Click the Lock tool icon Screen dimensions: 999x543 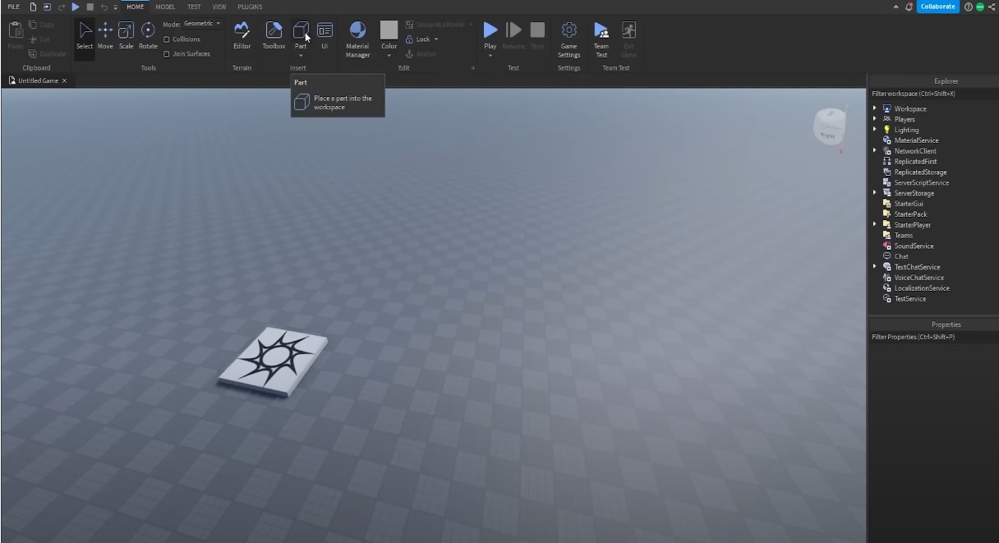(409, 39)
